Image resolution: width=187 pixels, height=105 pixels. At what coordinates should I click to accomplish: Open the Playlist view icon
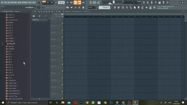115,8
